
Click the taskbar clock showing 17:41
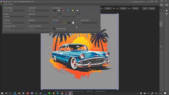pyautogui.click(x=161, y=93)
